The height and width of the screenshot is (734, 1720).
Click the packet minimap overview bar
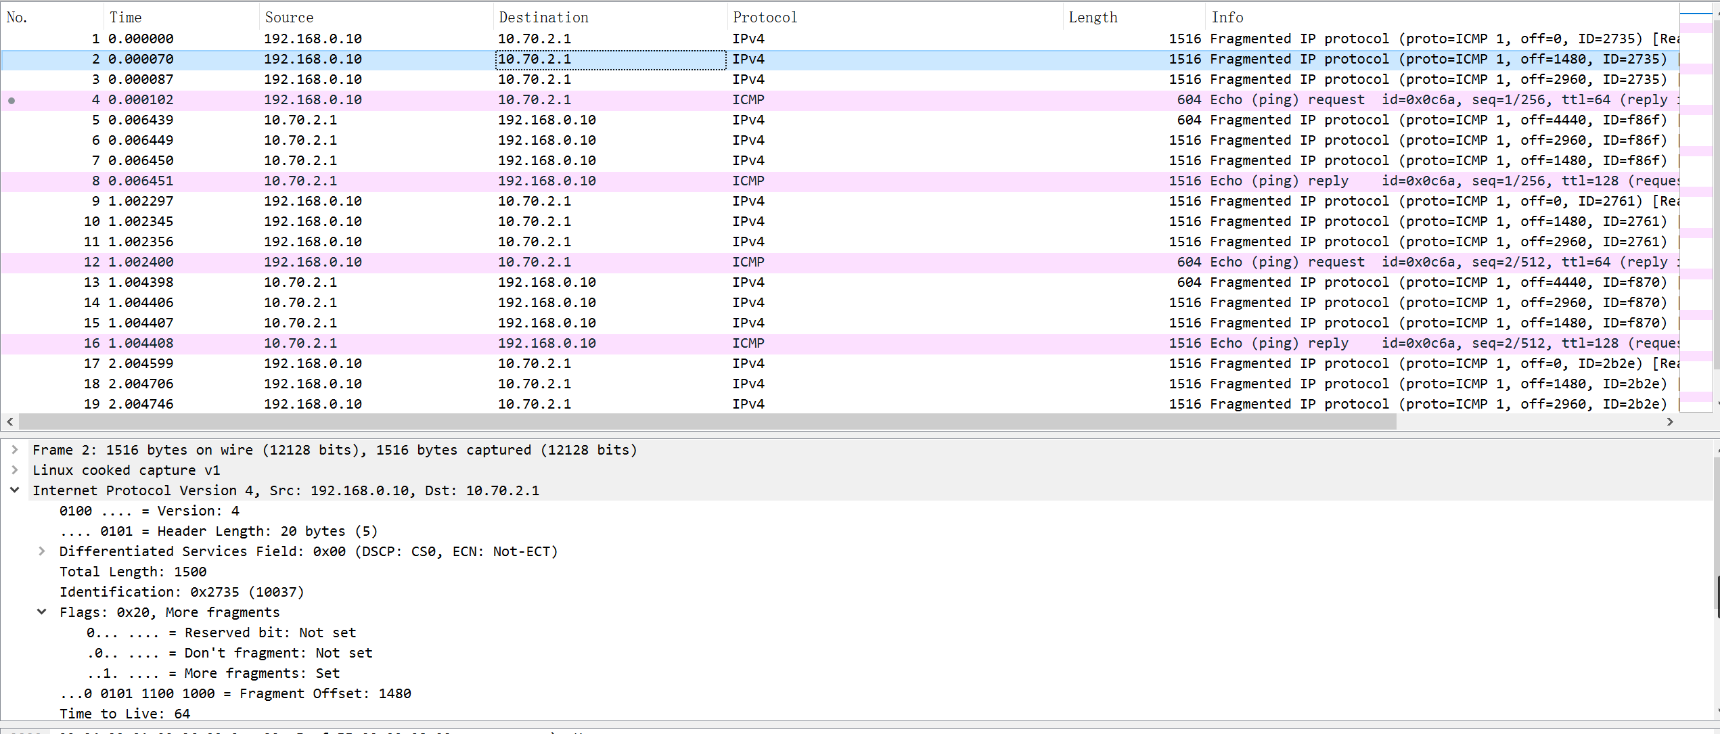coord(1696,206)
